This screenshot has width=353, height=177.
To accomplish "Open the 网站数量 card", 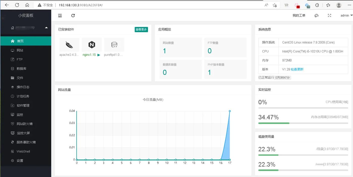I will (x=181, y=47).
